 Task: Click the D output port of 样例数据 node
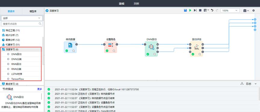pyautogui.click(x=76, y=44)
